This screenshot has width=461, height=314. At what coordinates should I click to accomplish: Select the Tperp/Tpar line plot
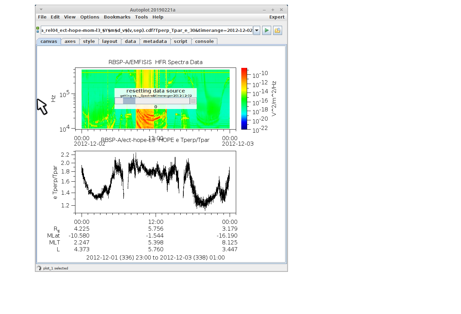(x=155, y=182)
